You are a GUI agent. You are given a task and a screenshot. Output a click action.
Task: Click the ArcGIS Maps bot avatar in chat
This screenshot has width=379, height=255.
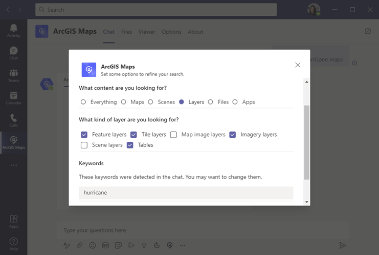tap(47, 84)
